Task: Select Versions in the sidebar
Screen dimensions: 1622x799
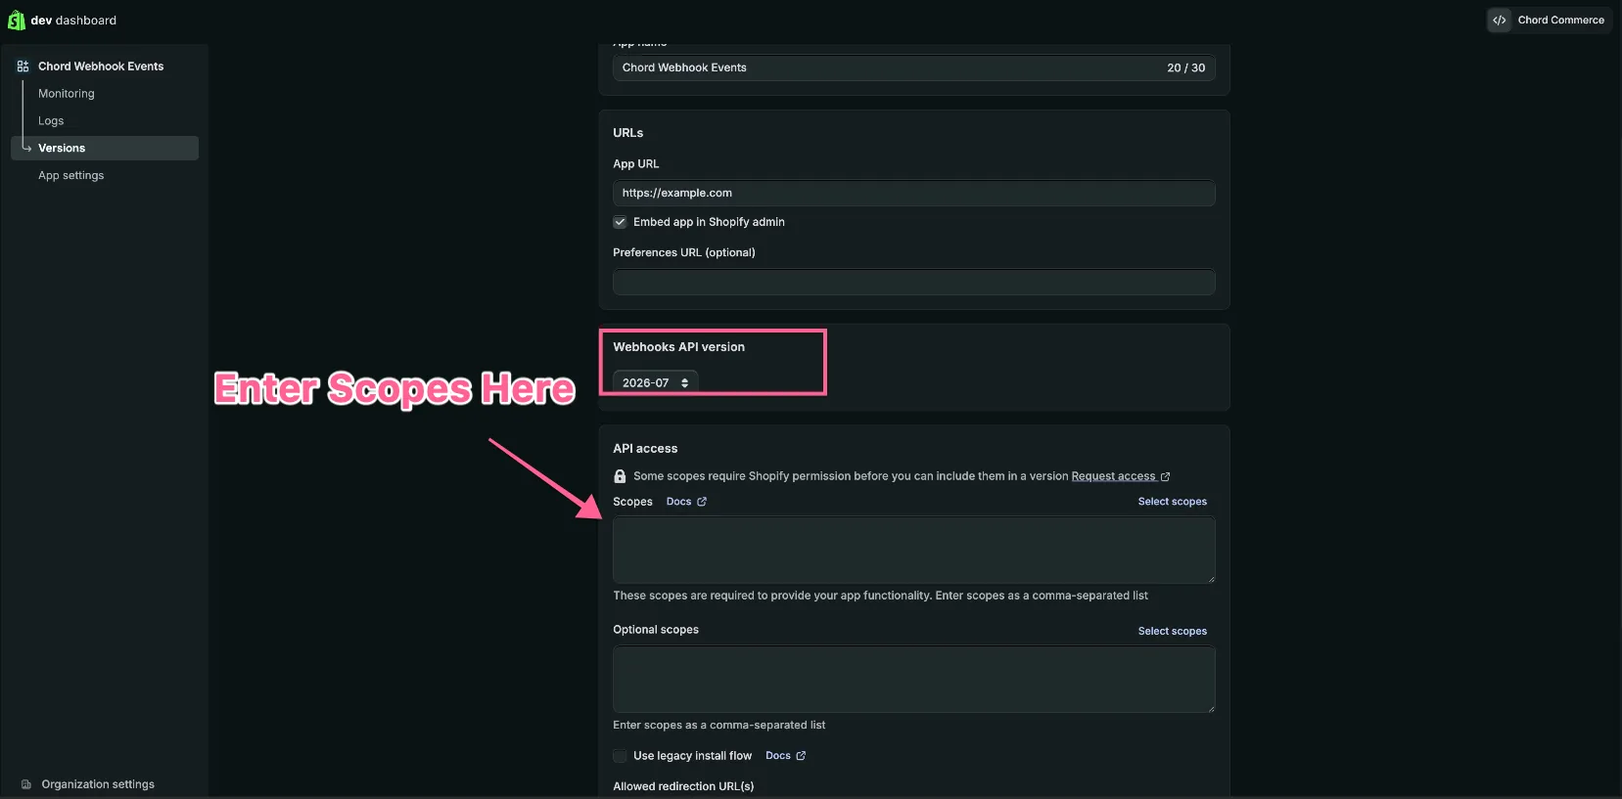Action: 105,148
